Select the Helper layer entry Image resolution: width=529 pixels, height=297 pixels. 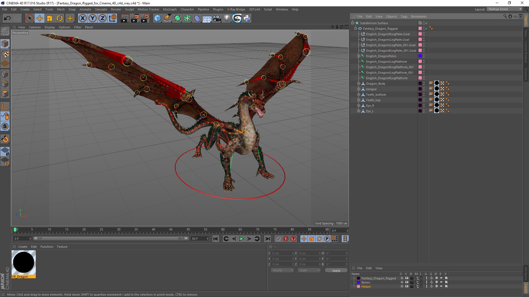pyautogui.click(x=366, y=287)
